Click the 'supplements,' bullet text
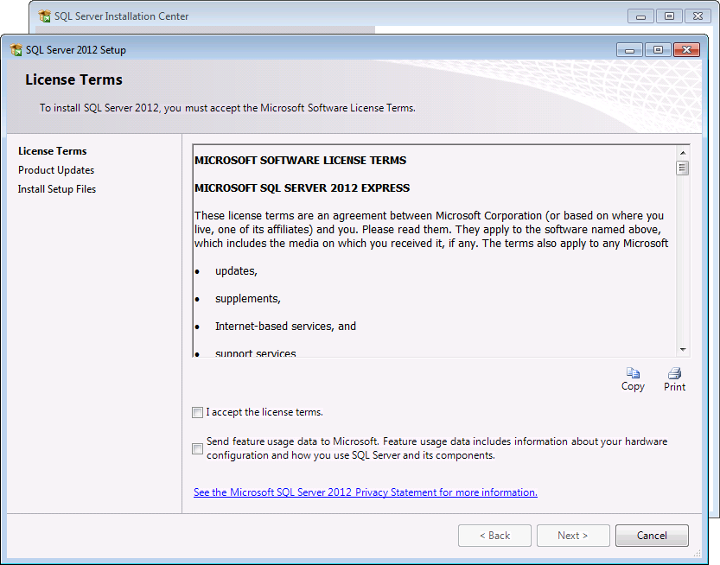 pyautogui.click(x=247, y=299)
